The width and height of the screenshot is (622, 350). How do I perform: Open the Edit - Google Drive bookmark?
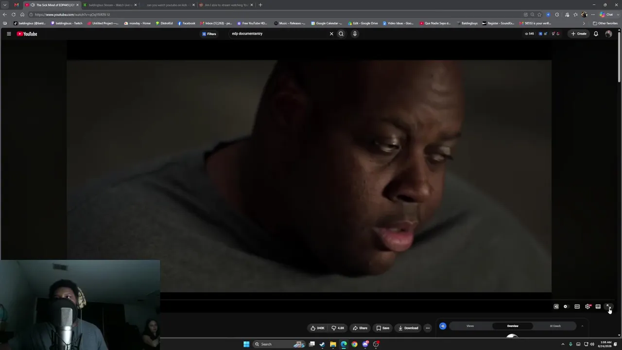[x=363, y=23]
